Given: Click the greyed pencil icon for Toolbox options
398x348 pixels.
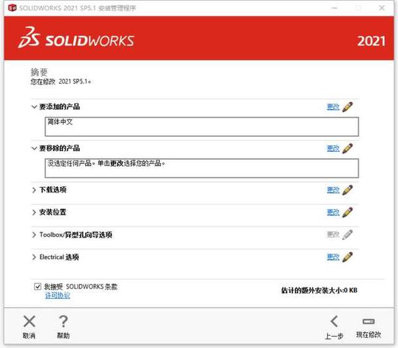Looking at the screenshot, I should pos(347,235).
